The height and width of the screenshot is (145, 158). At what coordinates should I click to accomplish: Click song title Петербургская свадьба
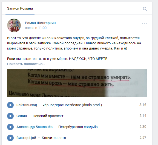coord(78,127)
